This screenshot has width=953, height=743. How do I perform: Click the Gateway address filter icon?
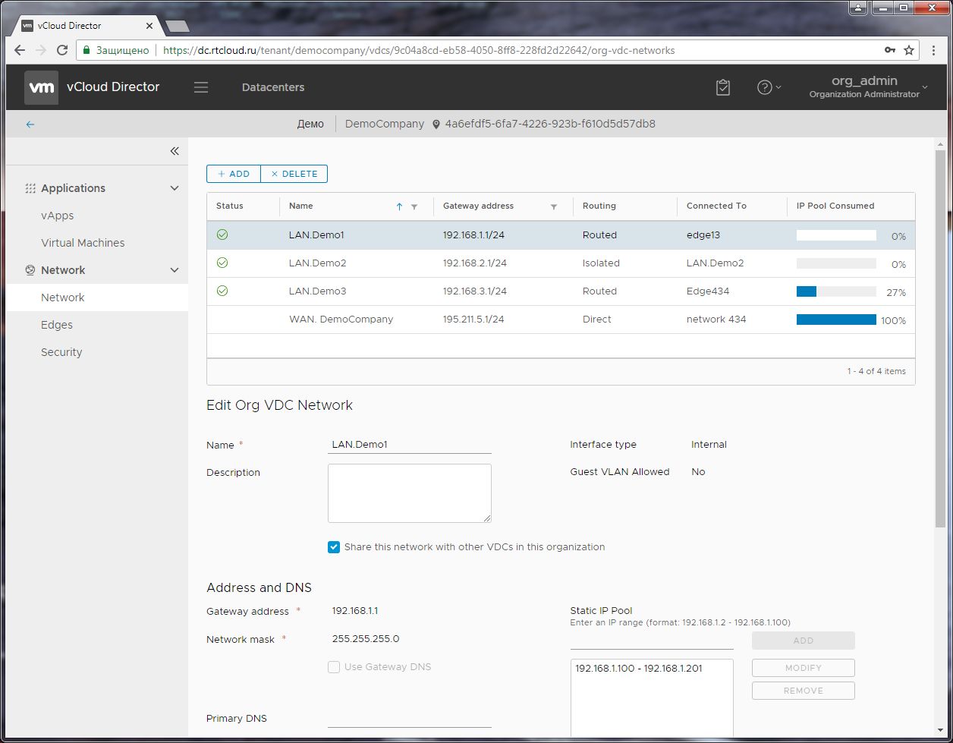tap(554, 206)
